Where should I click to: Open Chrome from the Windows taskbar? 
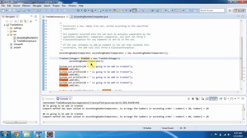[16, 135]
